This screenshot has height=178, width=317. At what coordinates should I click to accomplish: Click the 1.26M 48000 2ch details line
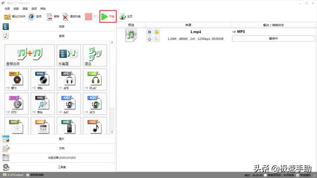coord(196,39)
